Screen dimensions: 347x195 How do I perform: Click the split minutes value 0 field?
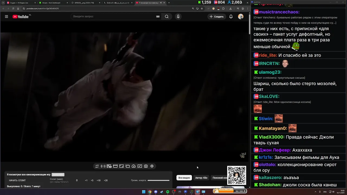click(77, 180)
